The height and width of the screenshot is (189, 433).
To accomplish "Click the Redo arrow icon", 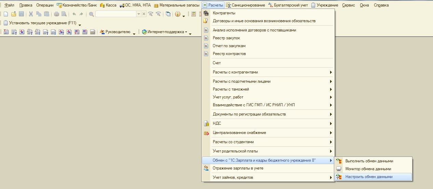I will 82,14.
